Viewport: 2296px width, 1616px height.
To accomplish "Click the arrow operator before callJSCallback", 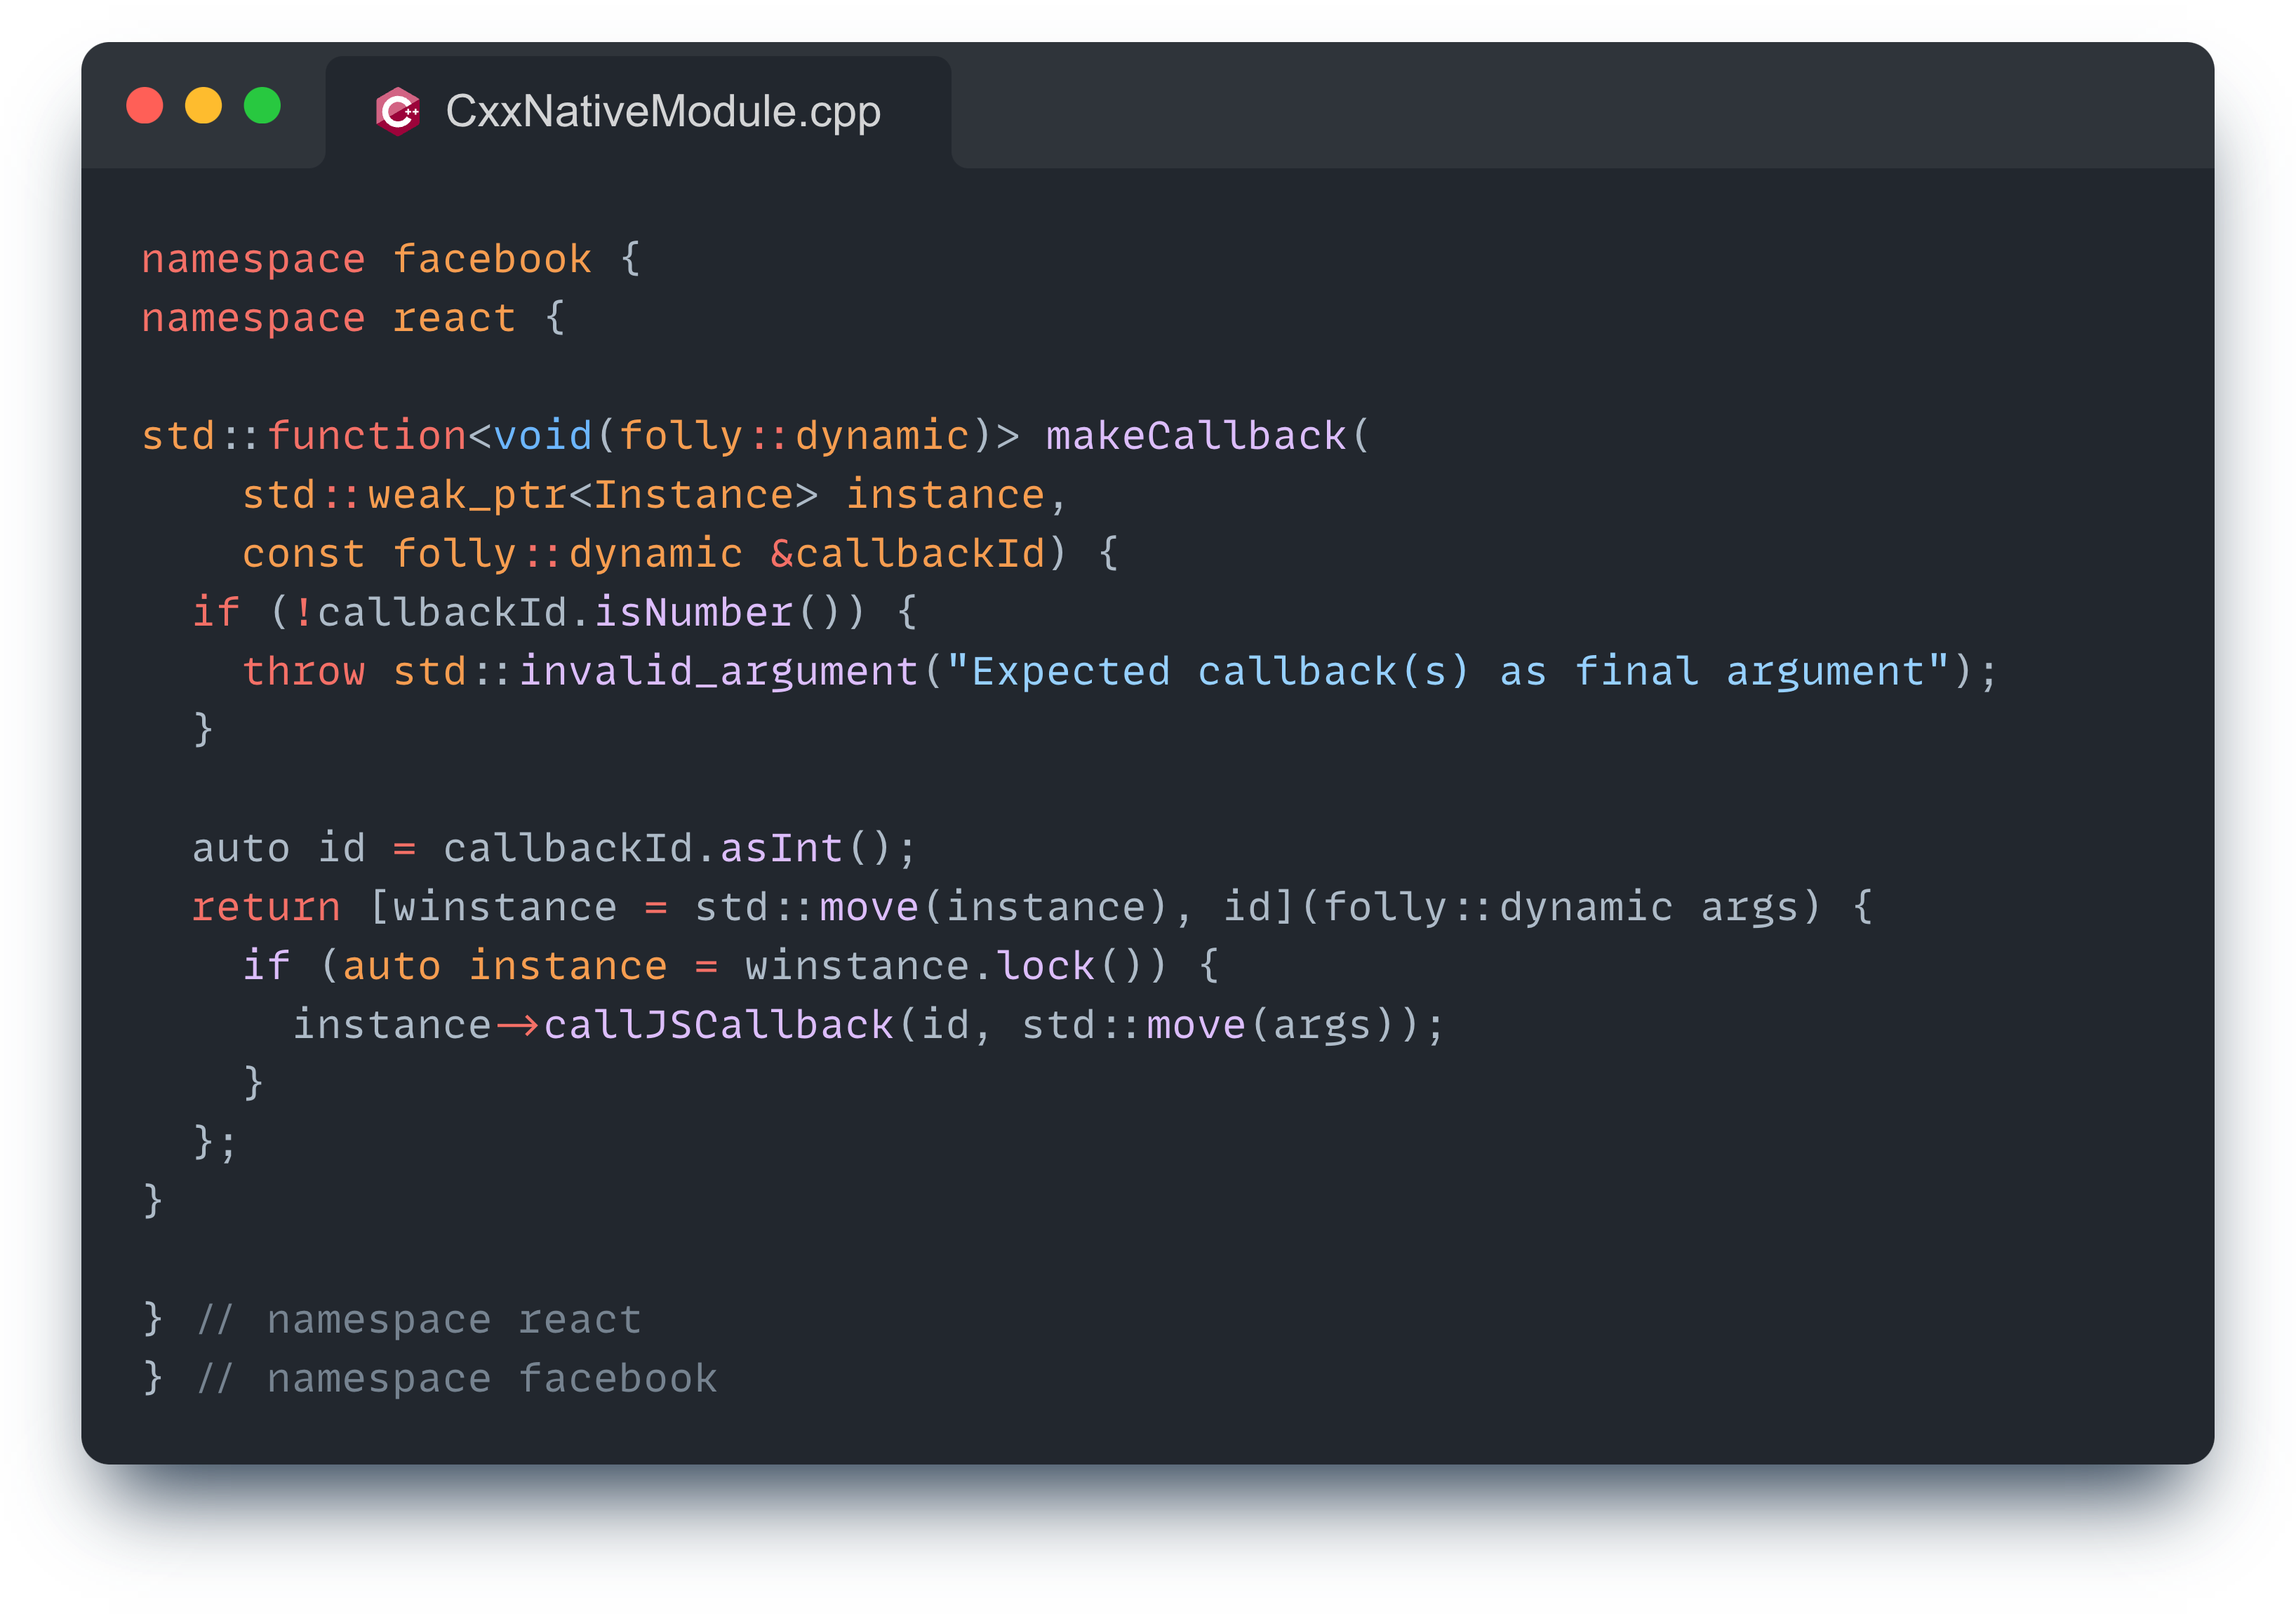I will tap(517, 1025).
